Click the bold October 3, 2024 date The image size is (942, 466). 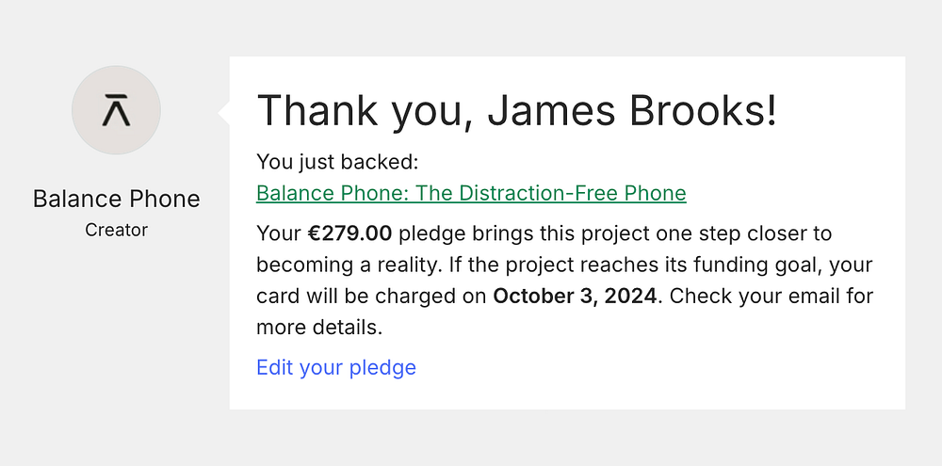(576, 297)
